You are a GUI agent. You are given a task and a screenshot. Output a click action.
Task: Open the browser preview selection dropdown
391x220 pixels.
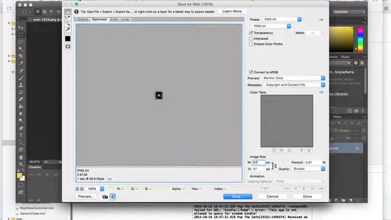[x=112, y=197]
